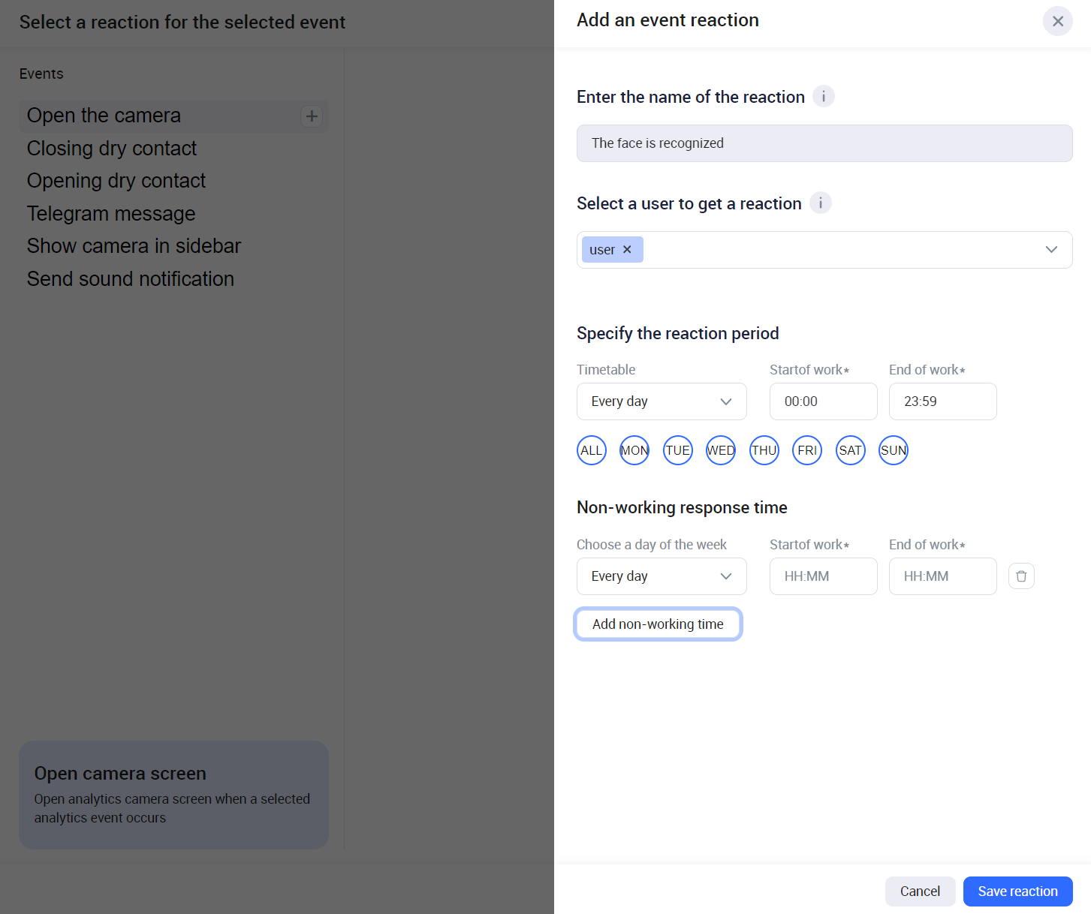1091x914 pixels.
Task: Select 'Telegram message' from Events list
Action: click(x=111, y=214)
